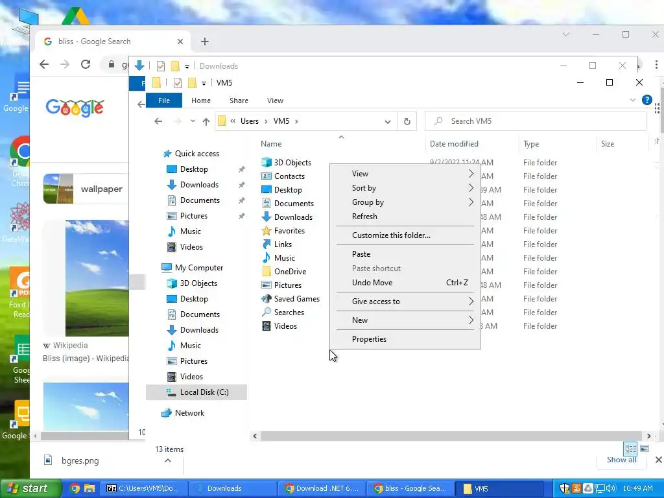Expand the View submenu arrow
Viewport: 664px width, 498px height.
pyautogui.click(x=471, y=174)
